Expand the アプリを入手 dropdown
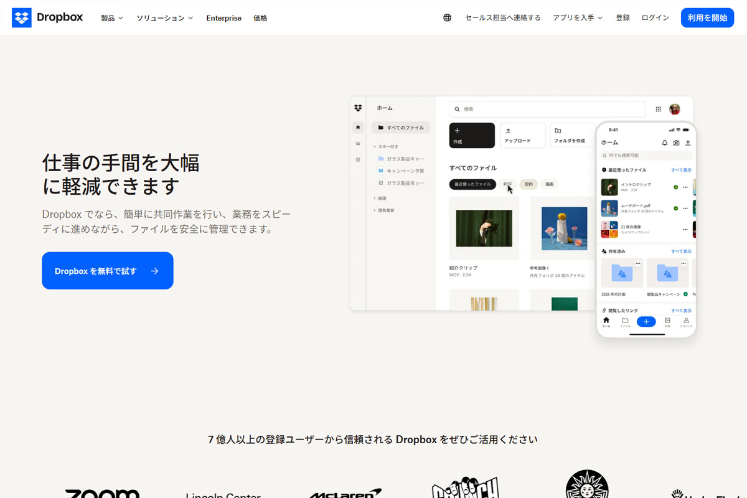747x498 pixels. (578, 18)
